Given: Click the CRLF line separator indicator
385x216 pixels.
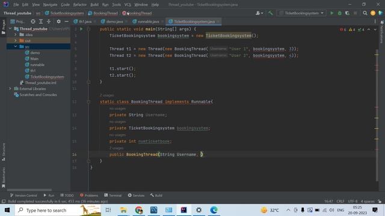Looking at the screenshot, I should point(340,202).
